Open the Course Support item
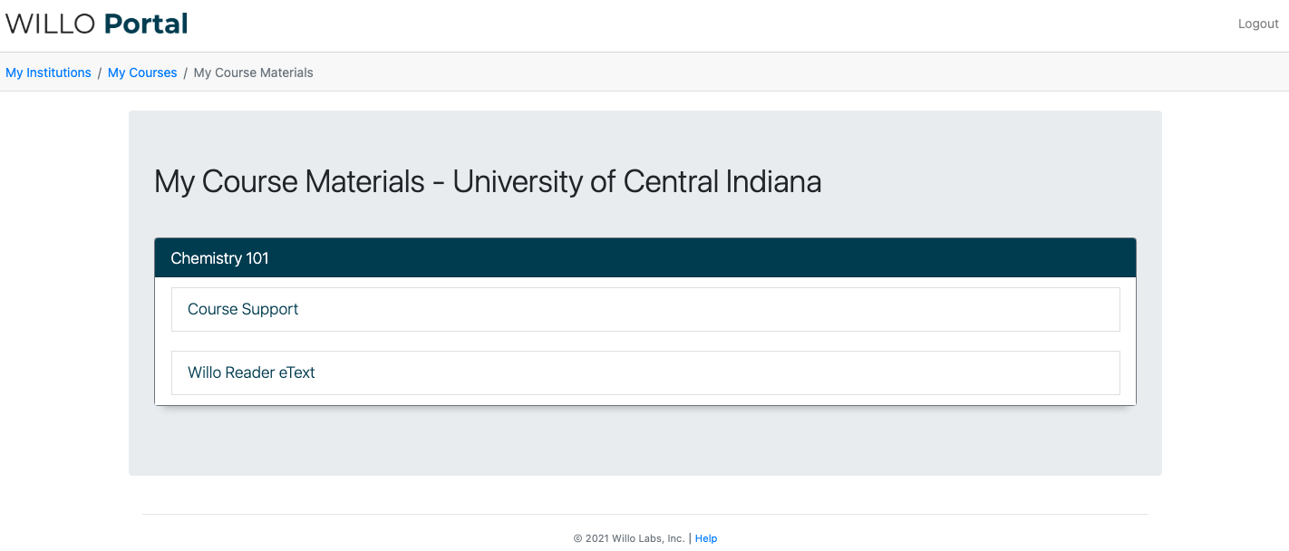 coord(645,309)
